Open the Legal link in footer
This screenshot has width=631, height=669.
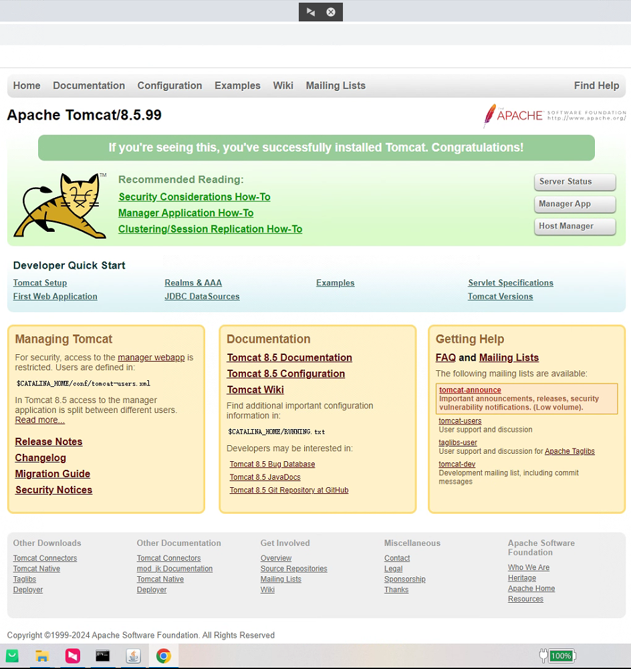[x=393, y=569]
